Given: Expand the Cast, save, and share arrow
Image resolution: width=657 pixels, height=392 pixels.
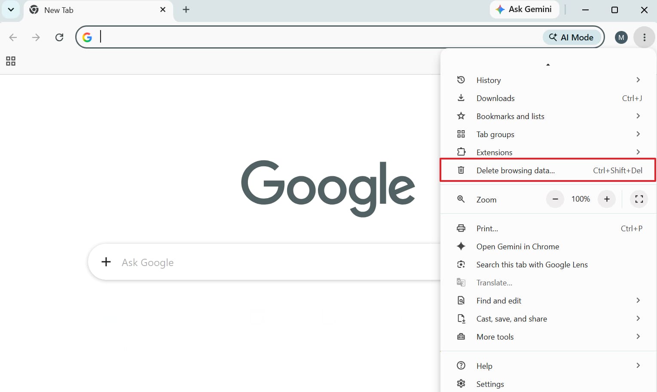Looking at the screenshot, I should [x=638, y=318].
